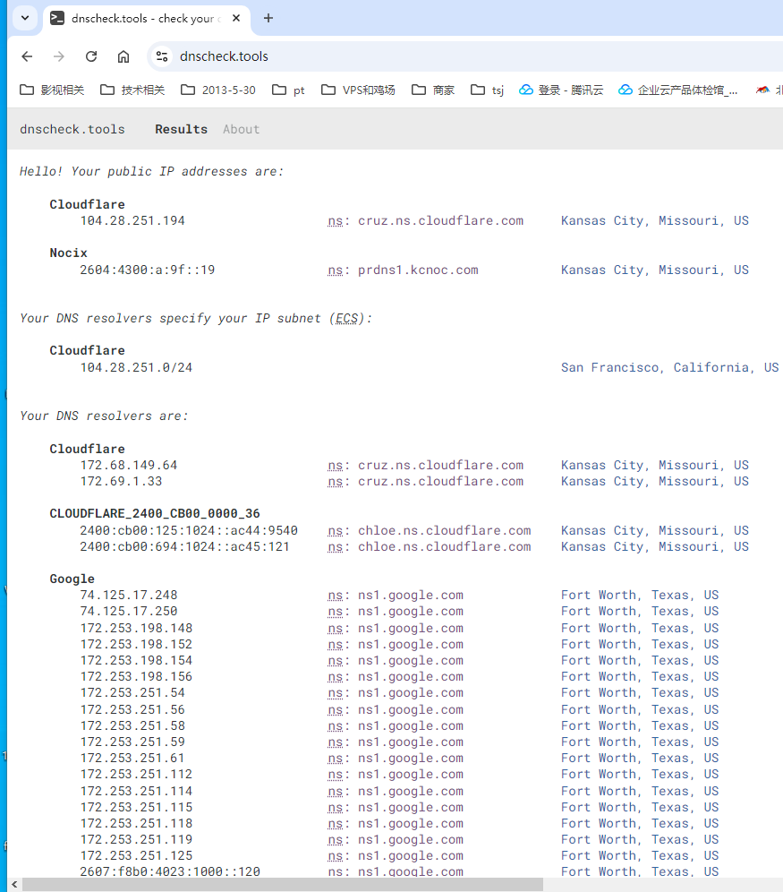Close the dnscheck.tools tab
783x892 pixels.
coord(236,18)
